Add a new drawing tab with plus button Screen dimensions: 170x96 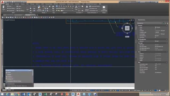(37, 15)
